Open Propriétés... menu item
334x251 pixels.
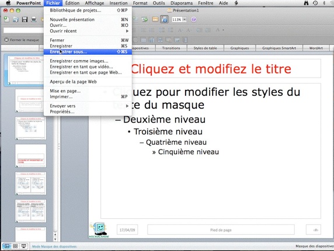[88, 111]
